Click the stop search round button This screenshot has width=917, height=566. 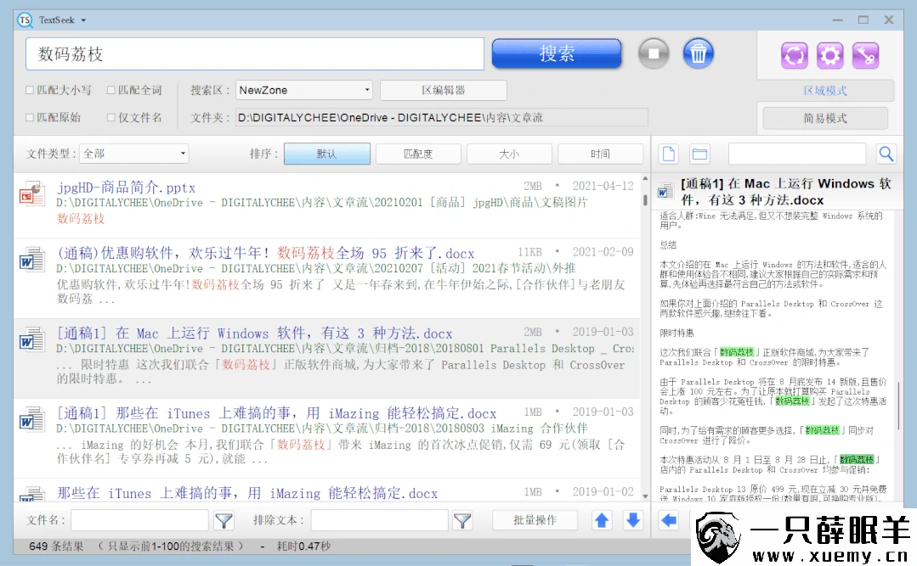click(x=654, y=53)
